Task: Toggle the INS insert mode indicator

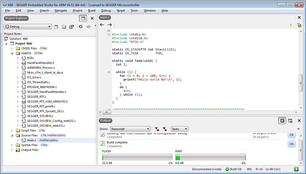Action: point(249,169)
